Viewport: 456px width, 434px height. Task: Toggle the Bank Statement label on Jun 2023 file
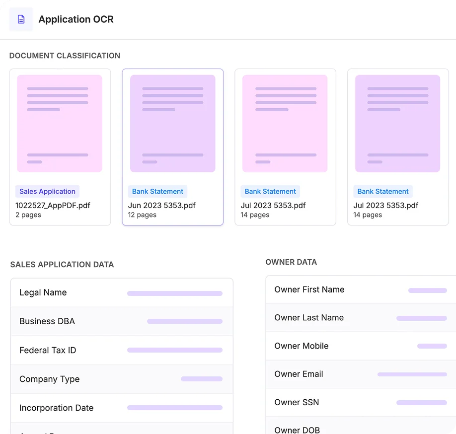pos(157,191)
